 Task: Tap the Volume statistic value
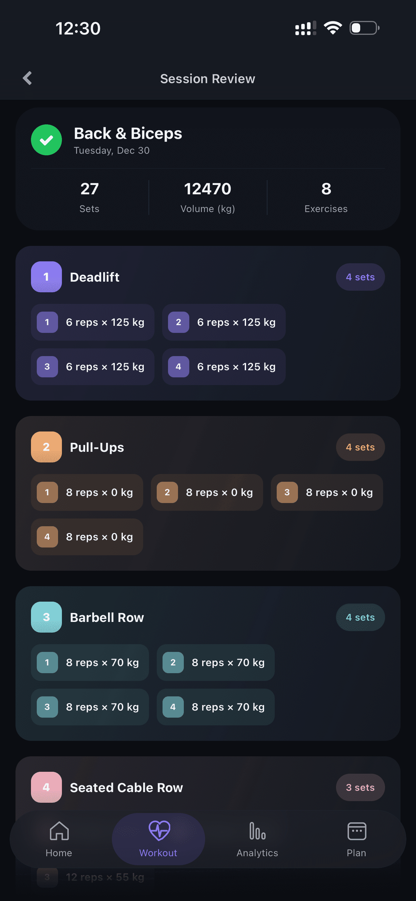coord(207,189)
